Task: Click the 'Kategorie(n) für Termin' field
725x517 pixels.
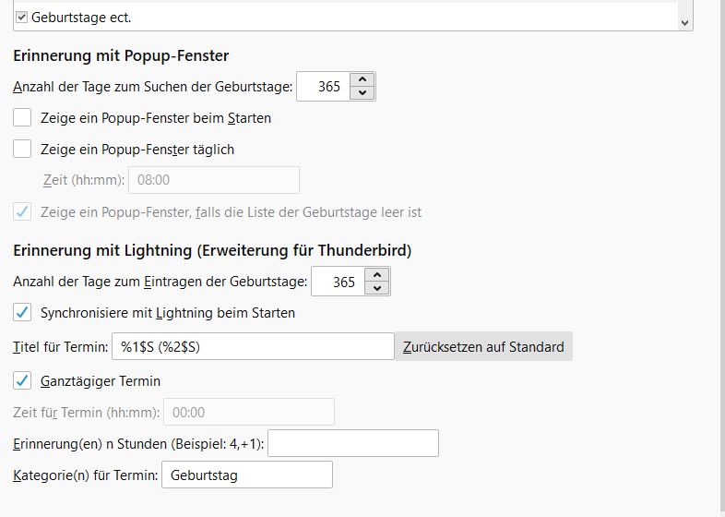Action: coord(246,475)
